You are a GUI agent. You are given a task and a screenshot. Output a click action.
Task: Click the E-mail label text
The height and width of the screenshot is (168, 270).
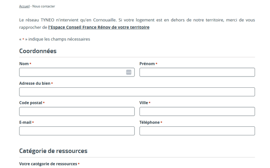(x=25, y=123)
